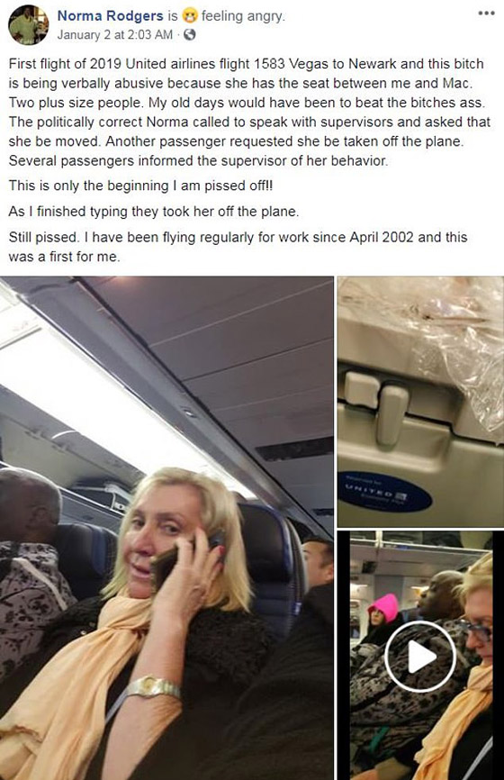Click the public globe privacy icon
Viewport: 504px width, 780px height.
pos(189,35)
